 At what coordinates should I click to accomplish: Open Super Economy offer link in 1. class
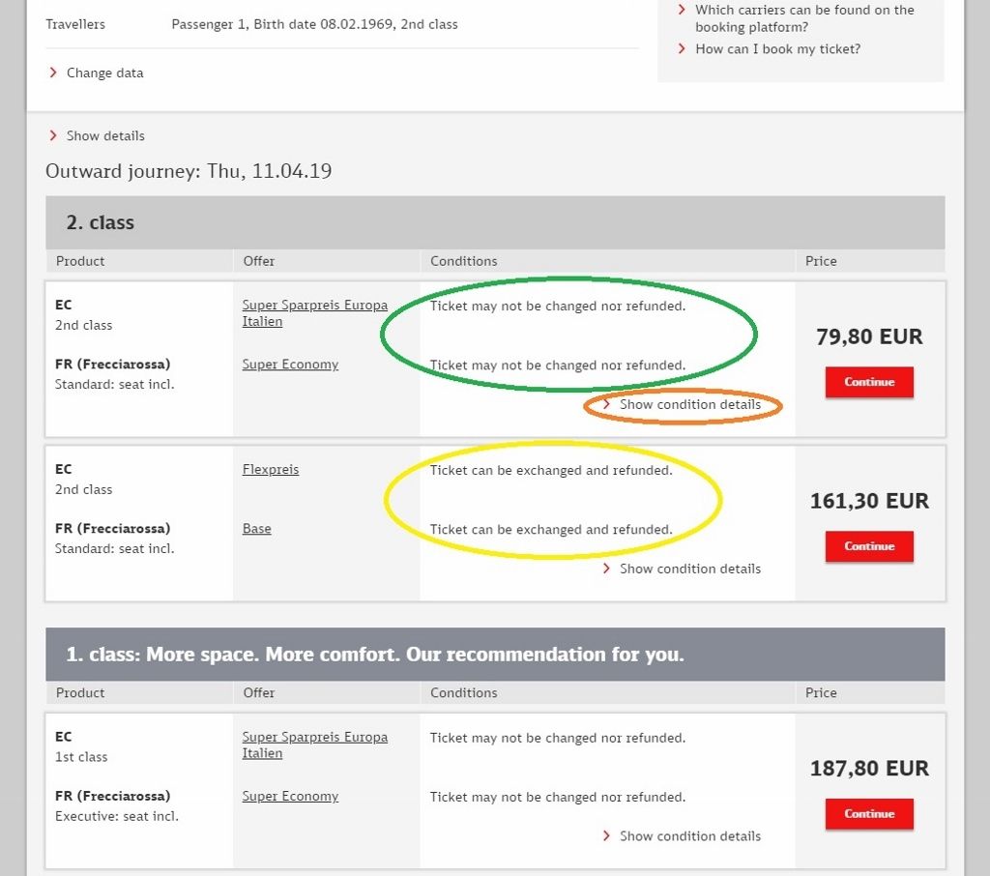point(290,797)
